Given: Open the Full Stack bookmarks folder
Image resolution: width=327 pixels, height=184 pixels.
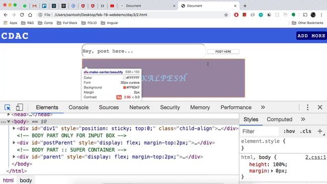Looking at the screenshot, I should point(67,22).
